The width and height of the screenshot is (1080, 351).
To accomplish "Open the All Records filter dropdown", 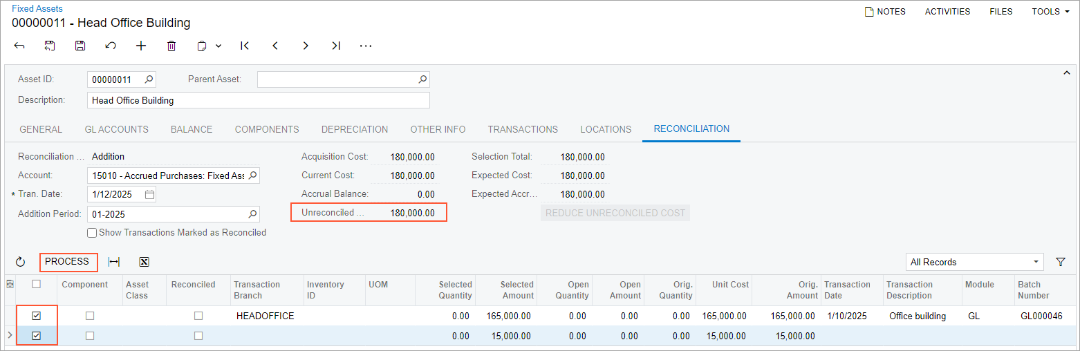I will pyautogui.click(x=974, y=262).
